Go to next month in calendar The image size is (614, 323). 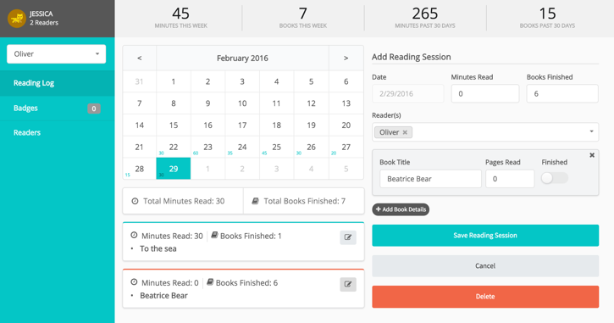tap(346, 58)
